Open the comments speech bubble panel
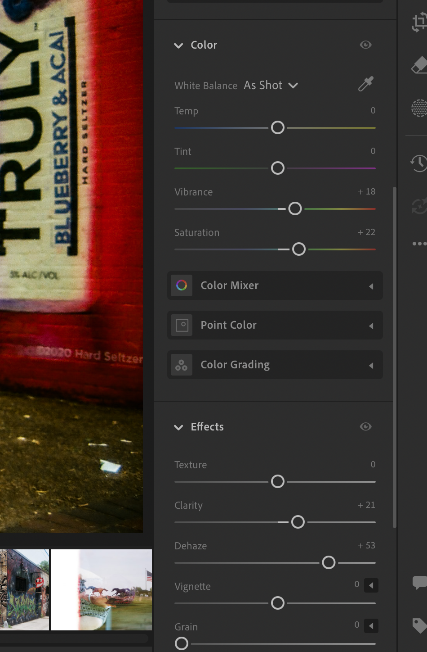Image resolution: width=427 pixels, height=652 pixels. 419,582
